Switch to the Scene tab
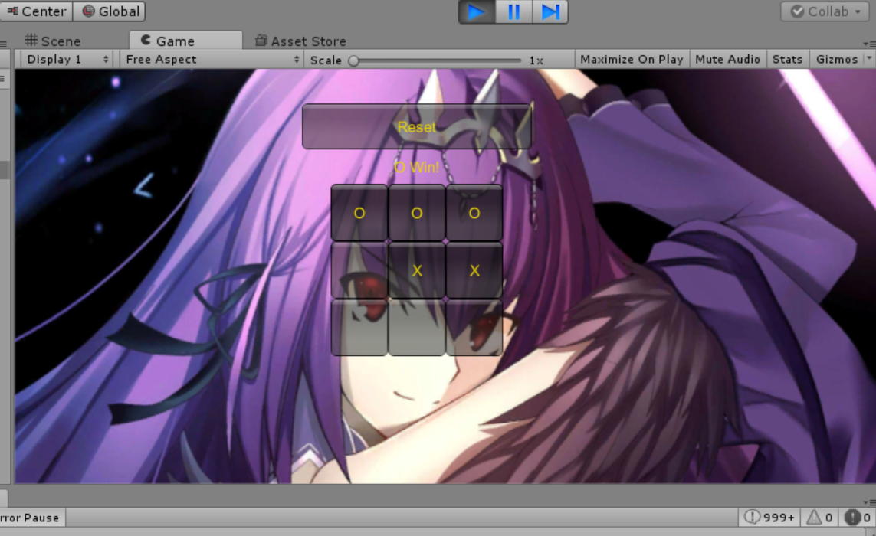This screenshot has width=876, height=536. click(53, 41)
